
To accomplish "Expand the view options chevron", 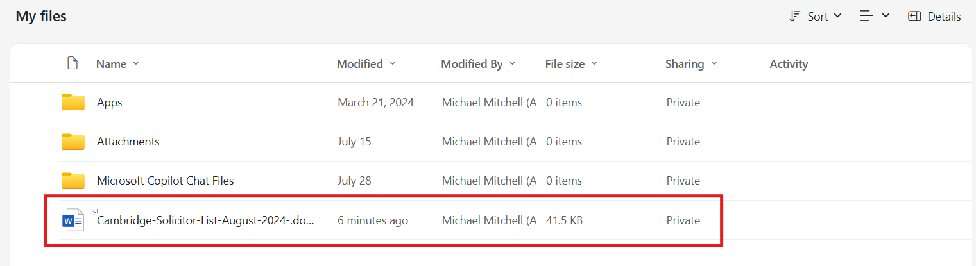I will (x=886, y=16).
